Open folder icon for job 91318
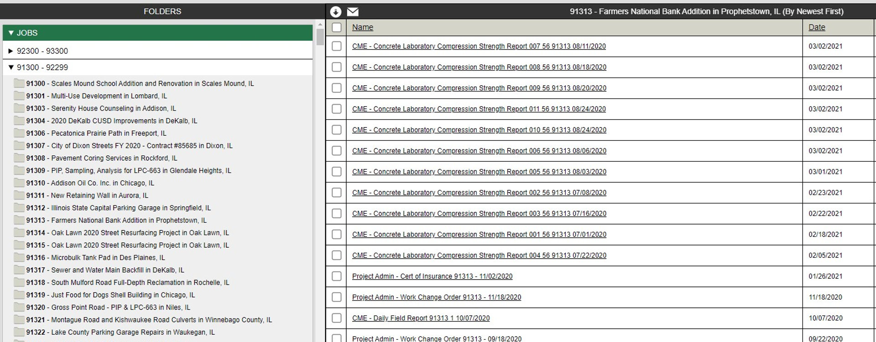Image resolution: width=876 pixels, height=342 pixels. coord(19,282)
